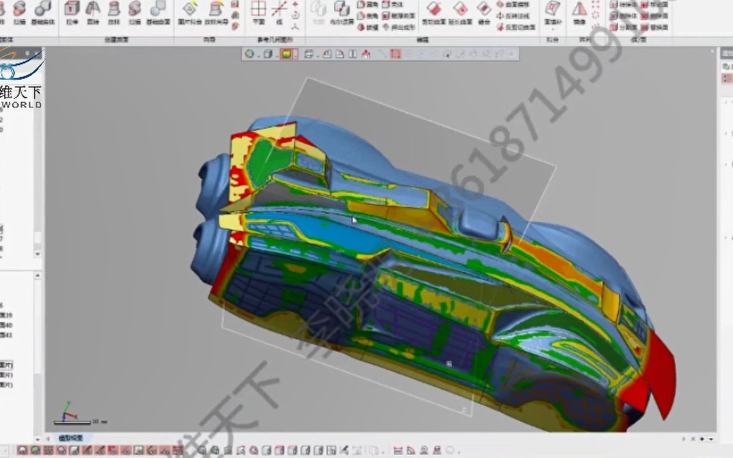This screenshot has height=458, width=733.
Task: Pick the 基础曲面 primitive surface tool
Action: tap(158, 12)
